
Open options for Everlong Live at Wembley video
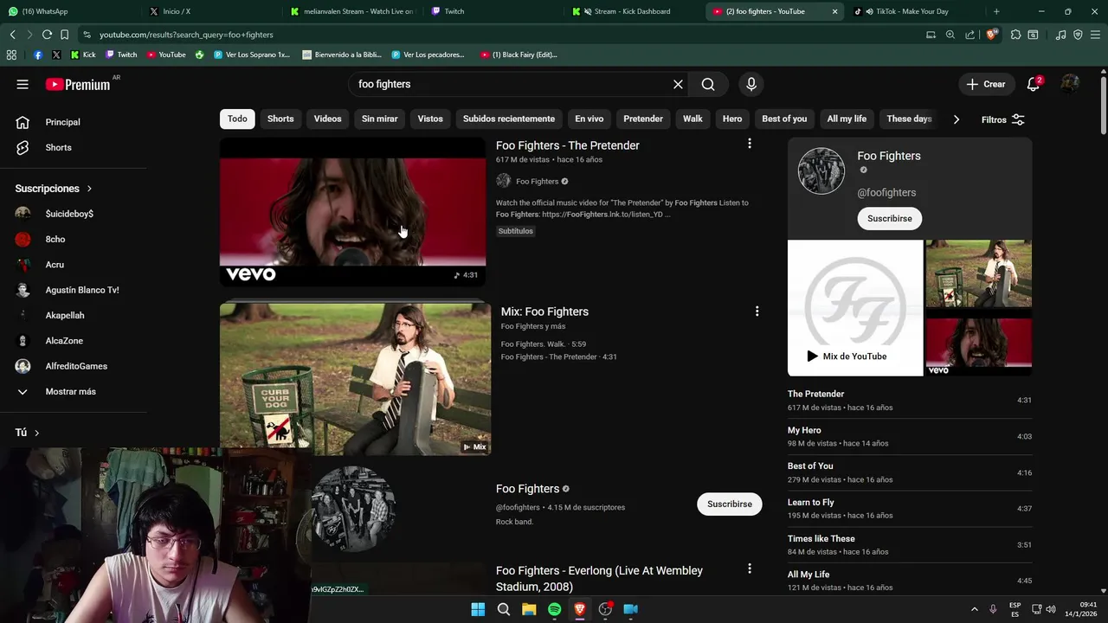tap(750, 568)
